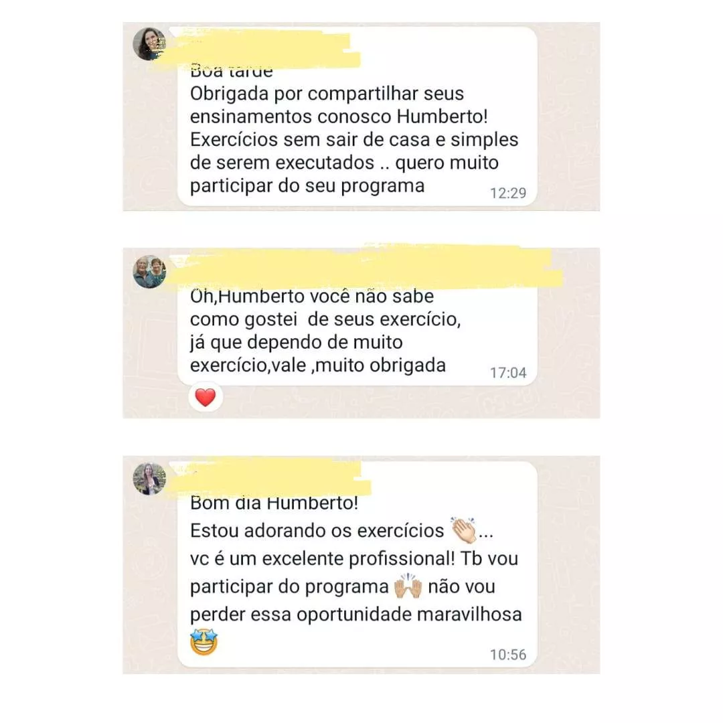Click the clapping hands emoji
The width and height of the screenshot is (723, 723).
(464, 531)
